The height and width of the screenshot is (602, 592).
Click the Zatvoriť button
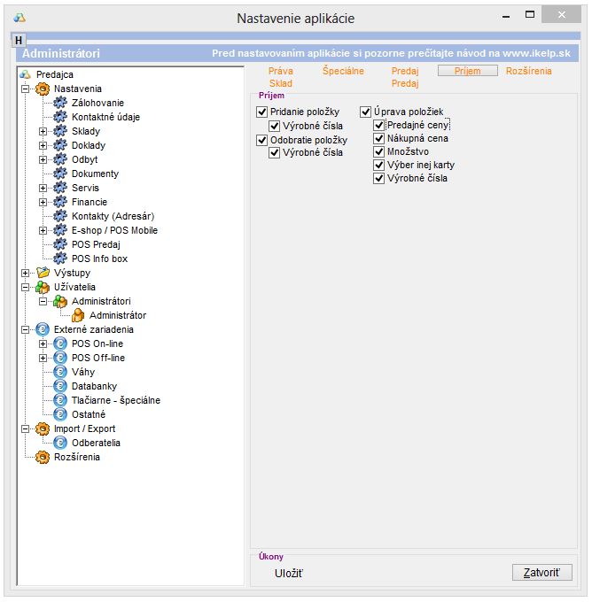click(x=541, y=573)
